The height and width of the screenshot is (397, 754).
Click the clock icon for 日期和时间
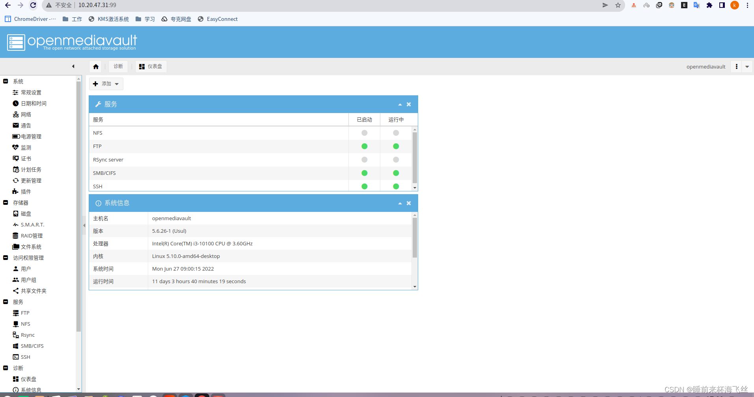pyautogui.click(x=16, y=104)
